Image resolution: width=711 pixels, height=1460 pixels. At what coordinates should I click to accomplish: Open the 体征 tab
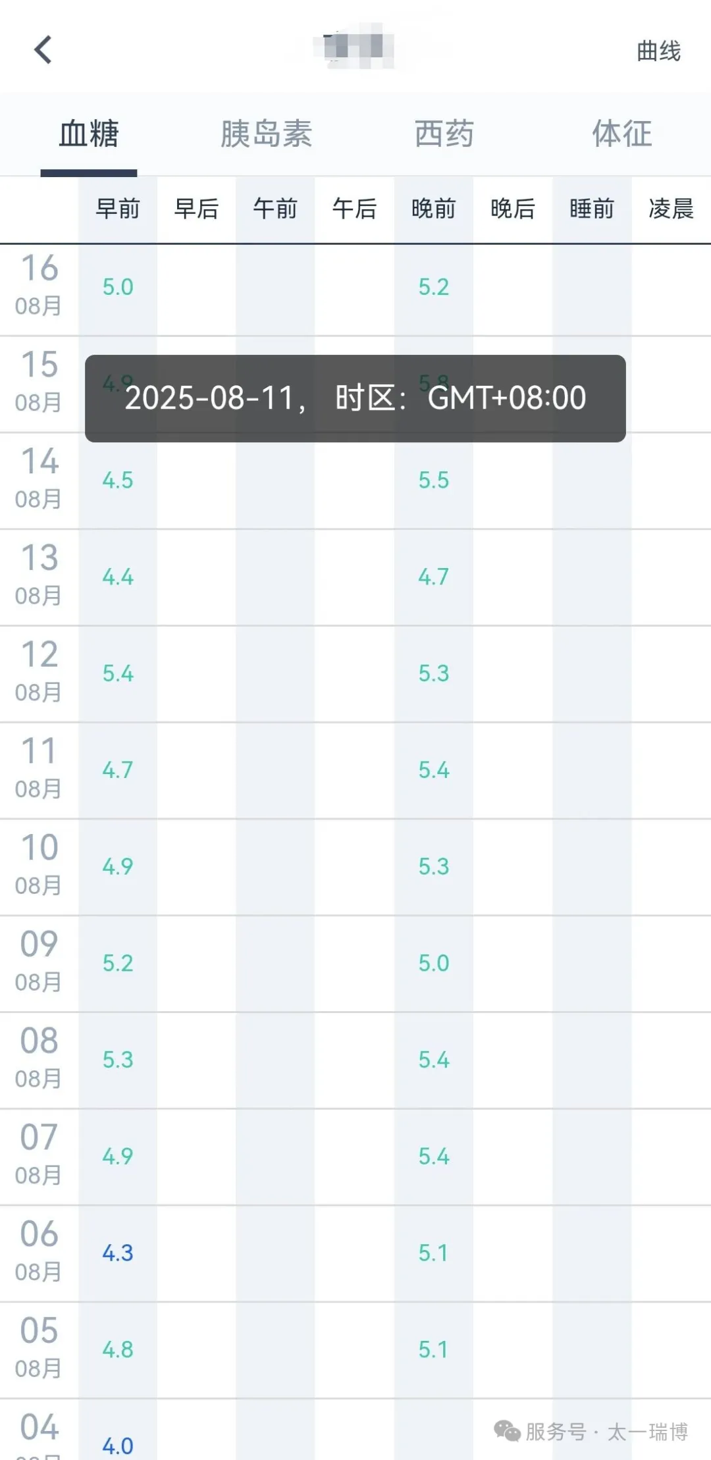(x=621, y=134)
